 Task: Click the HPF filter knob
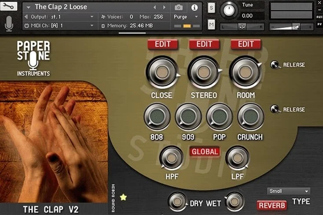[171, 158]
